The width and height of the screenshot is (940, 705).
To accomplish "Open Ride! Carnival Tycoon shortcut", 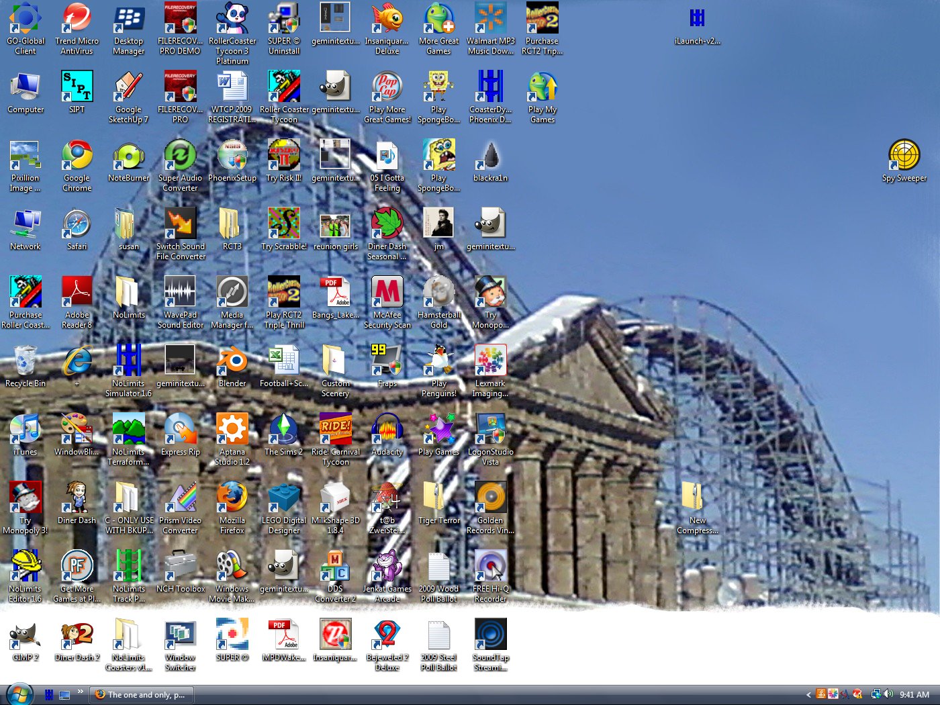I will [x=336, y=439].
